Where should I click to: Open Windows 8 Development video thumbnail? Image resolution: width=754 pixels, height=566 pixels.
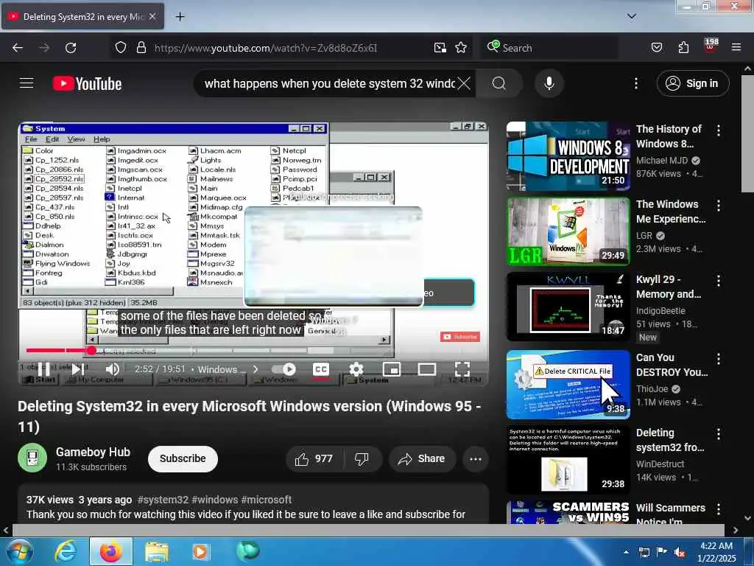pos(568,156)
